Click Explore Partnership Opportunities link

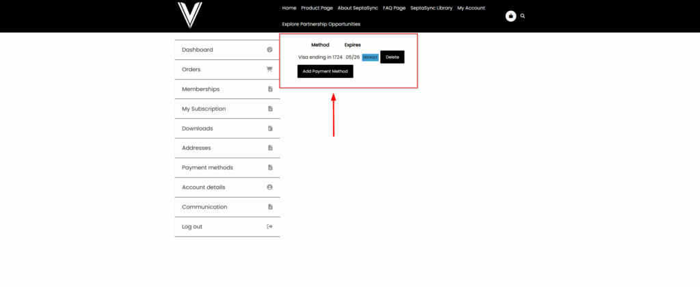pos(321,24)
